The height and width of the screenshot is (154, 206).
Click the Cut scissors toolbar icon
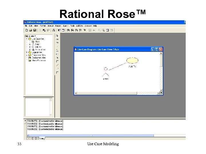tap(40, 30)
